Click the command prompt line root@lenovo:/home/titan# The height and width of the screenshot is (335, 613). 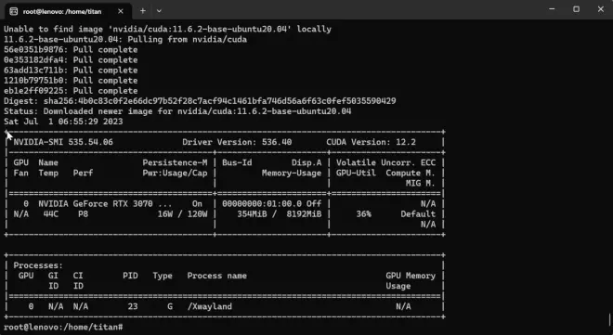pyautogui.click(x=63, y=327)
